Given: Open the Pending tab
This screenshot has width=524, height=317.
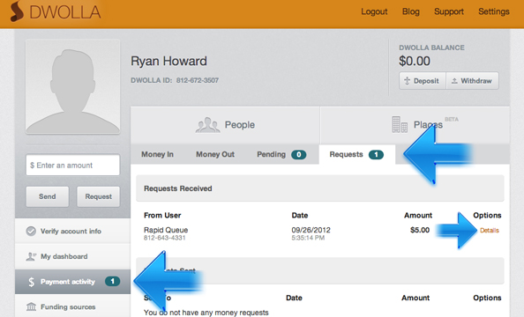Looking at the screenshot, I should (x=281, y=154).
